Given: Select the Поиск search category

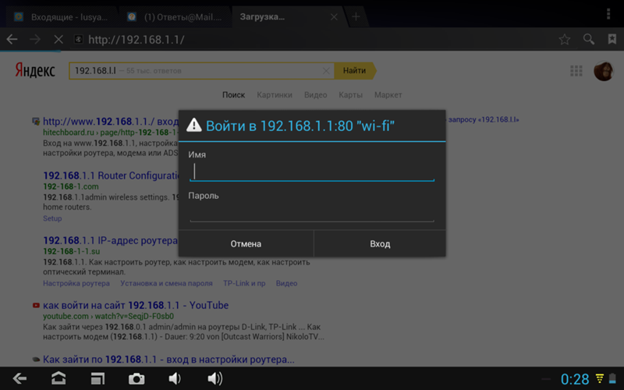Looking at the screenshot, I should click(x=233, y=94).
